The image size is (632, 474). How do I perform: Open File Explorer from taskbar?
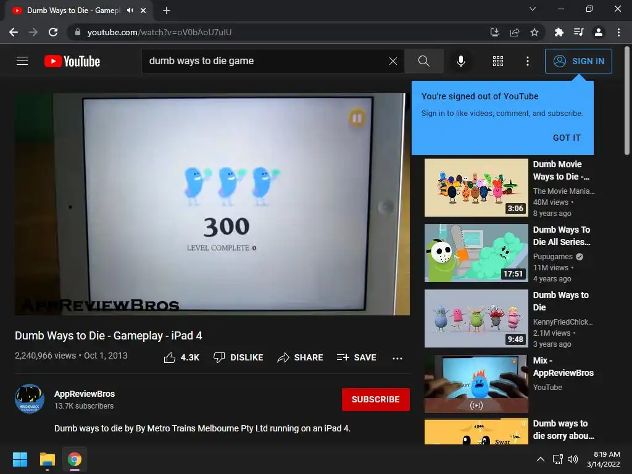[x=47, y=459]
